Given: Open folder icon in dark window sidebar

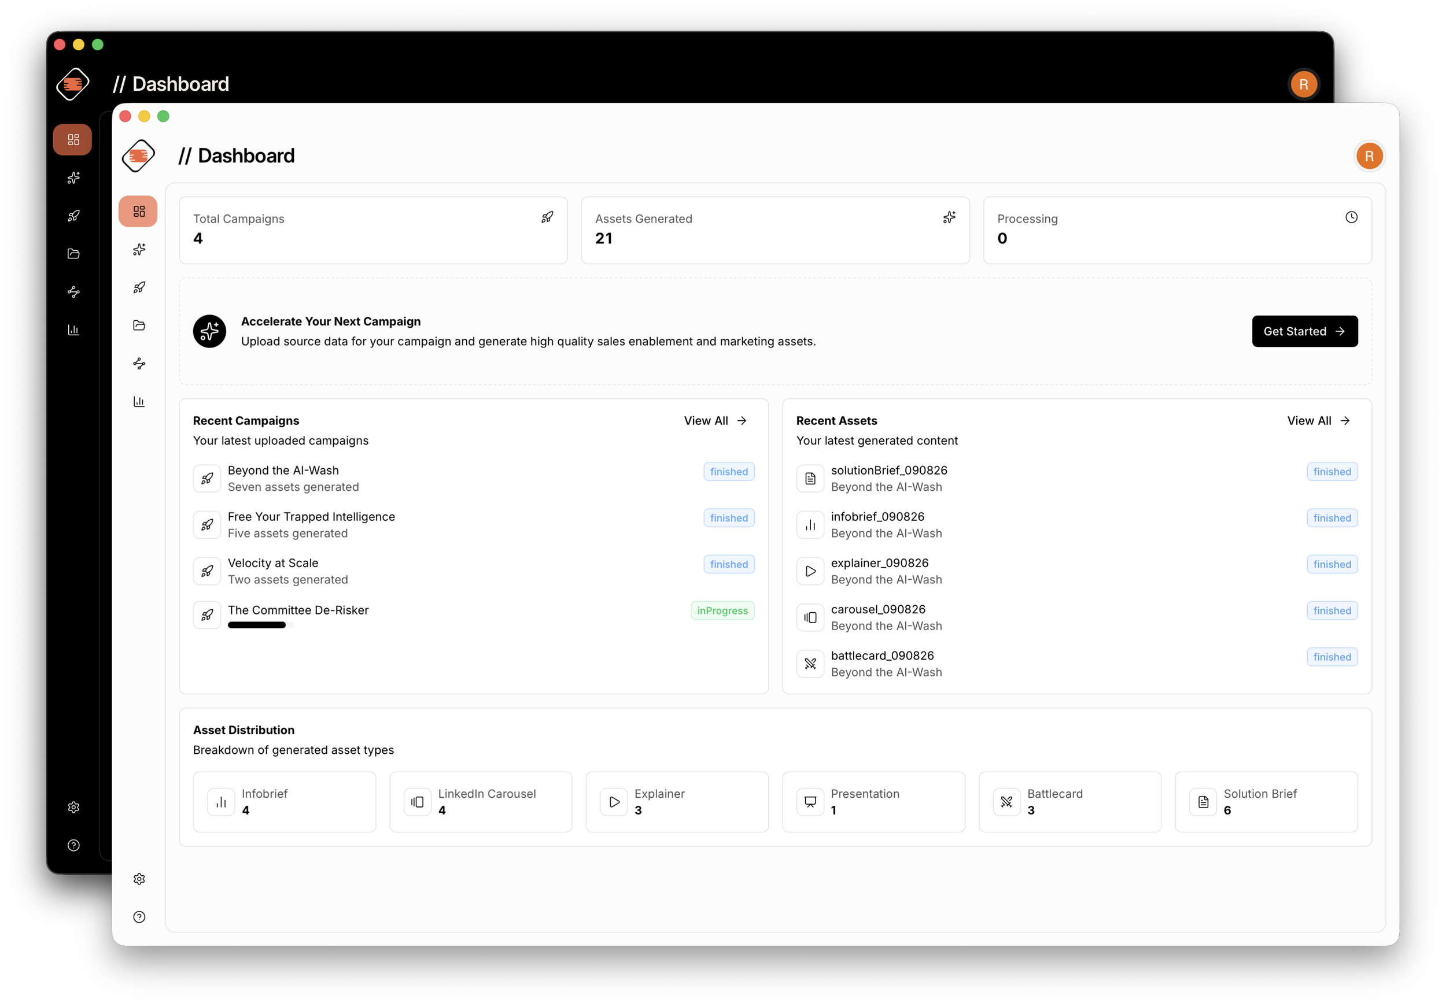Looking at the screenshot, I should pos(73,254).
